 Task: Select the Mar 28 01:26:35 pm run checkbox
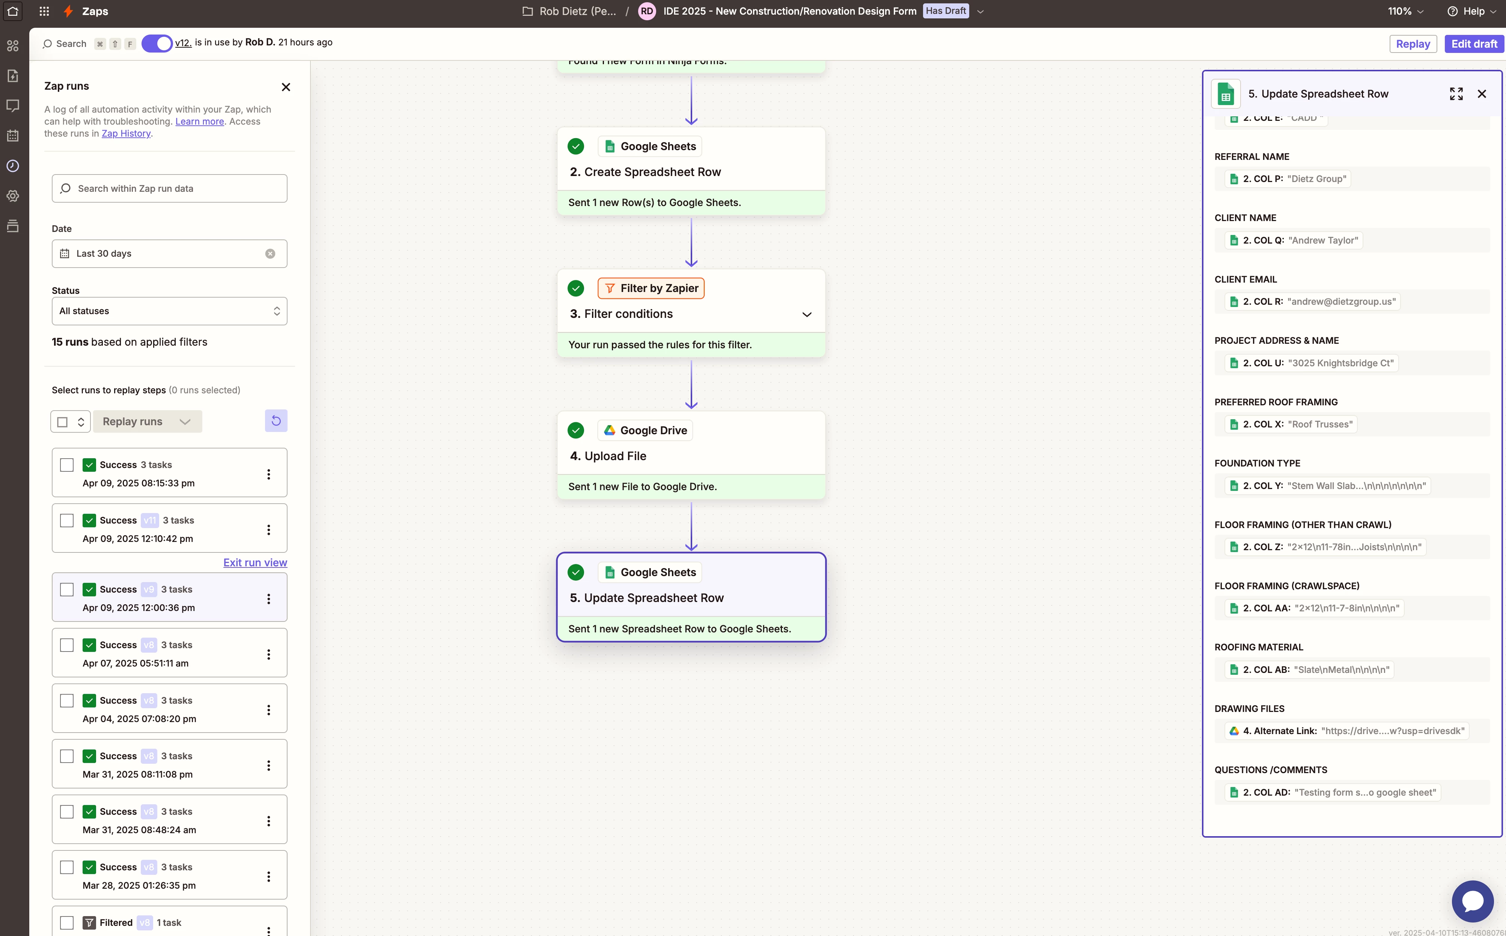coord(67,867)
